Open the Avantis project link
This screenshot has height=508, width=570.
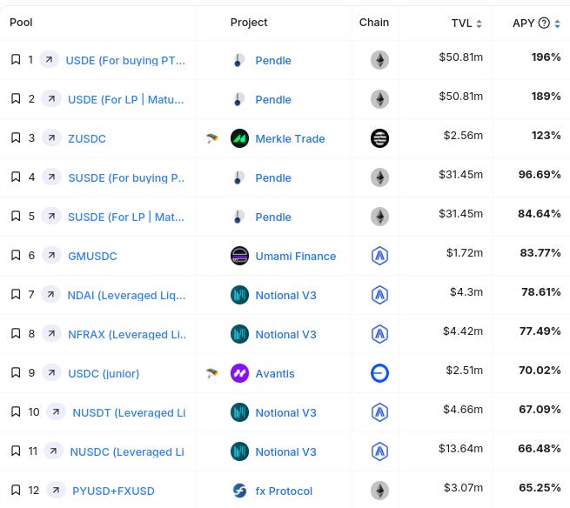tap(275, 373)
